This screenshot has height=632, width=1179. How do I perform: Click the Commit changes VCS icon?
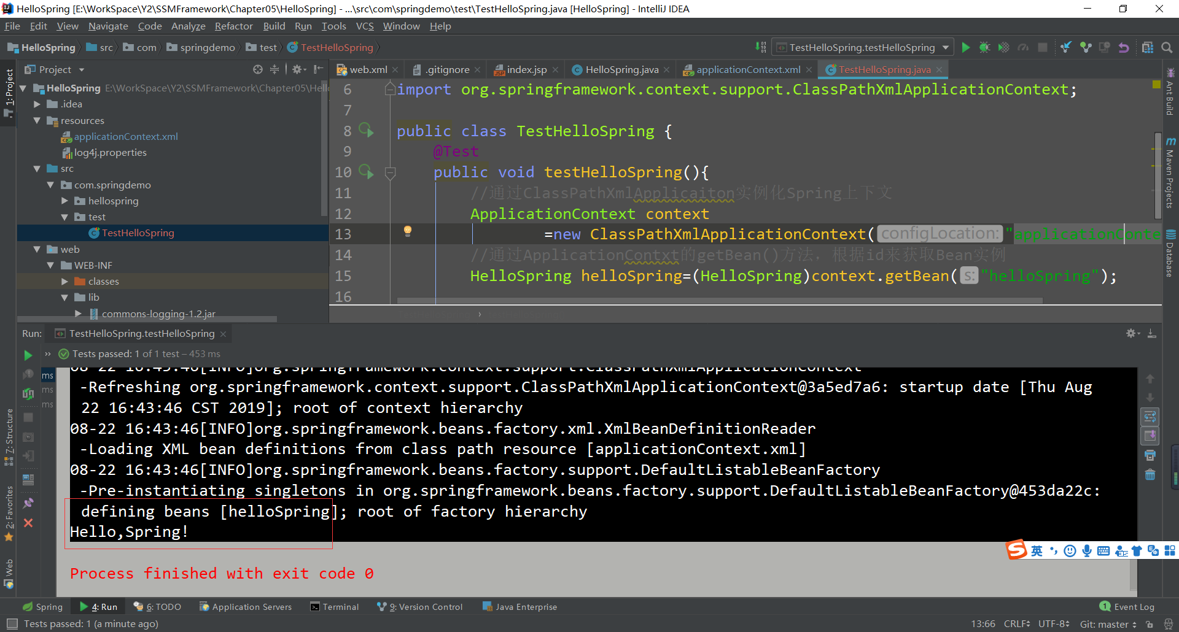tap(1086, 47)
